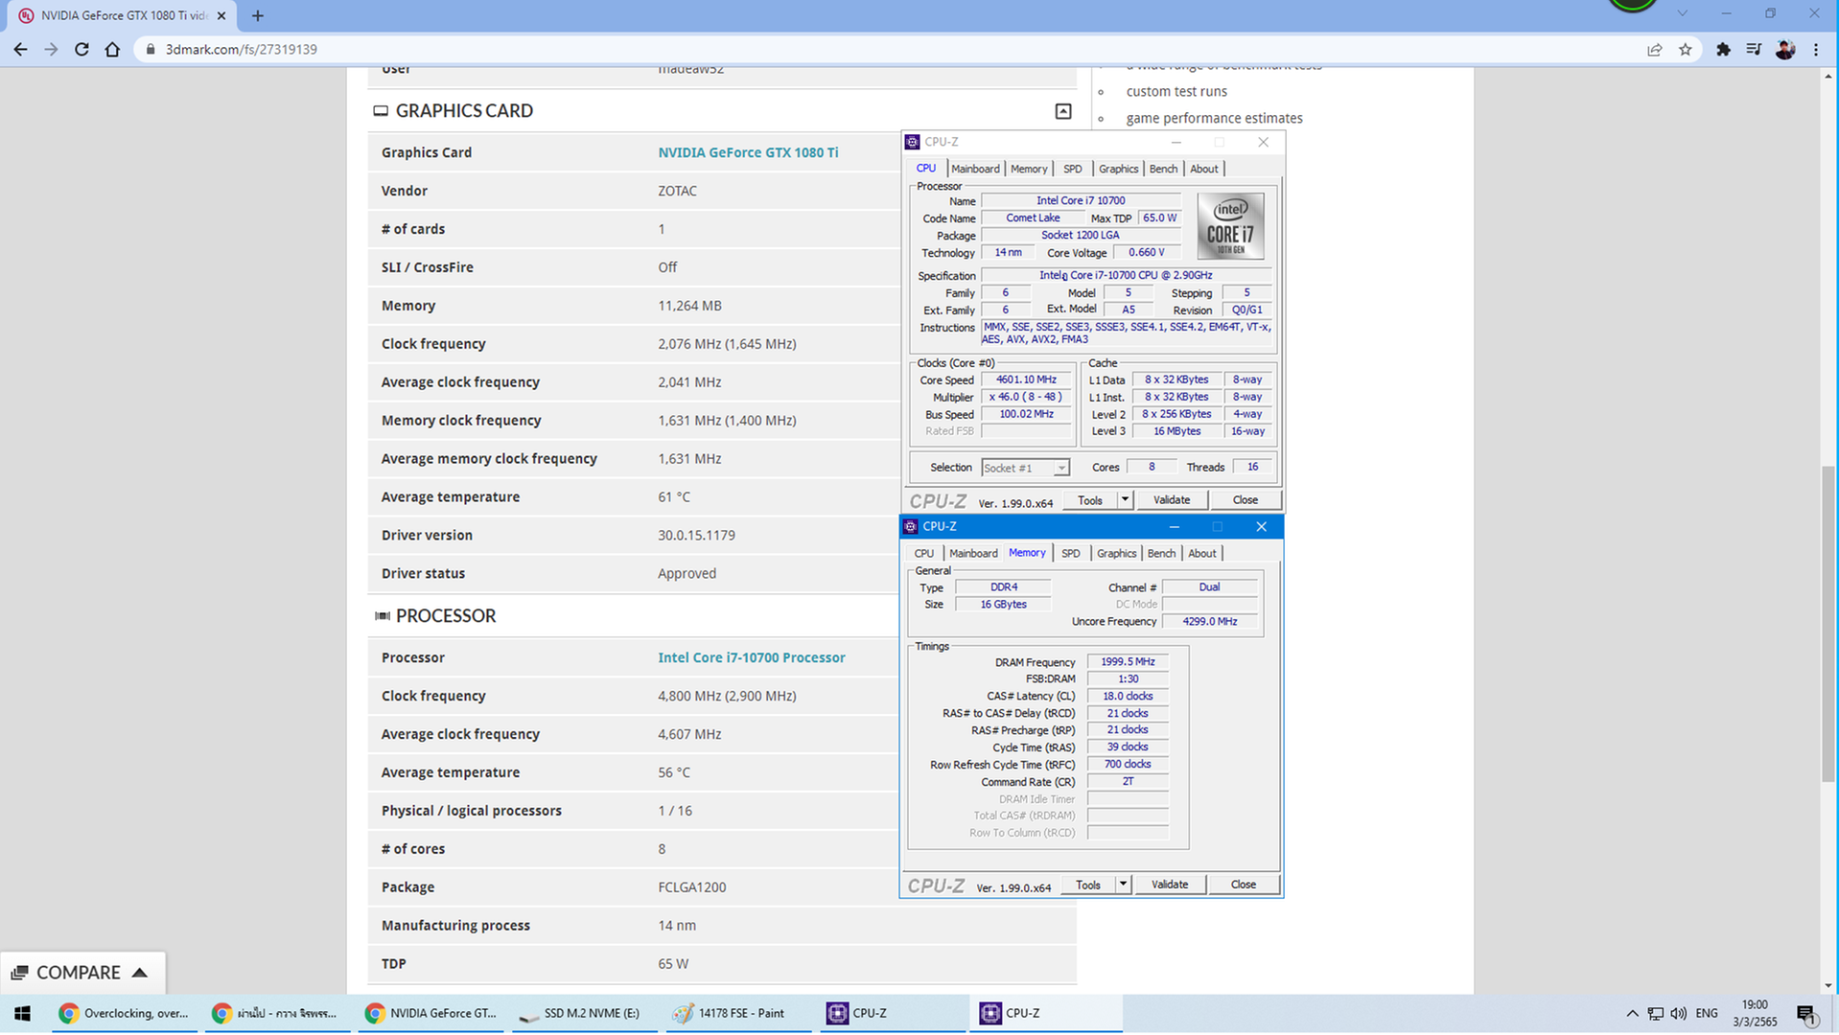The width and height of the screenshot is (1839, 1035).
Task: Switch to Graphics tab in upper CPU-Z
Action: (1118, 169)
